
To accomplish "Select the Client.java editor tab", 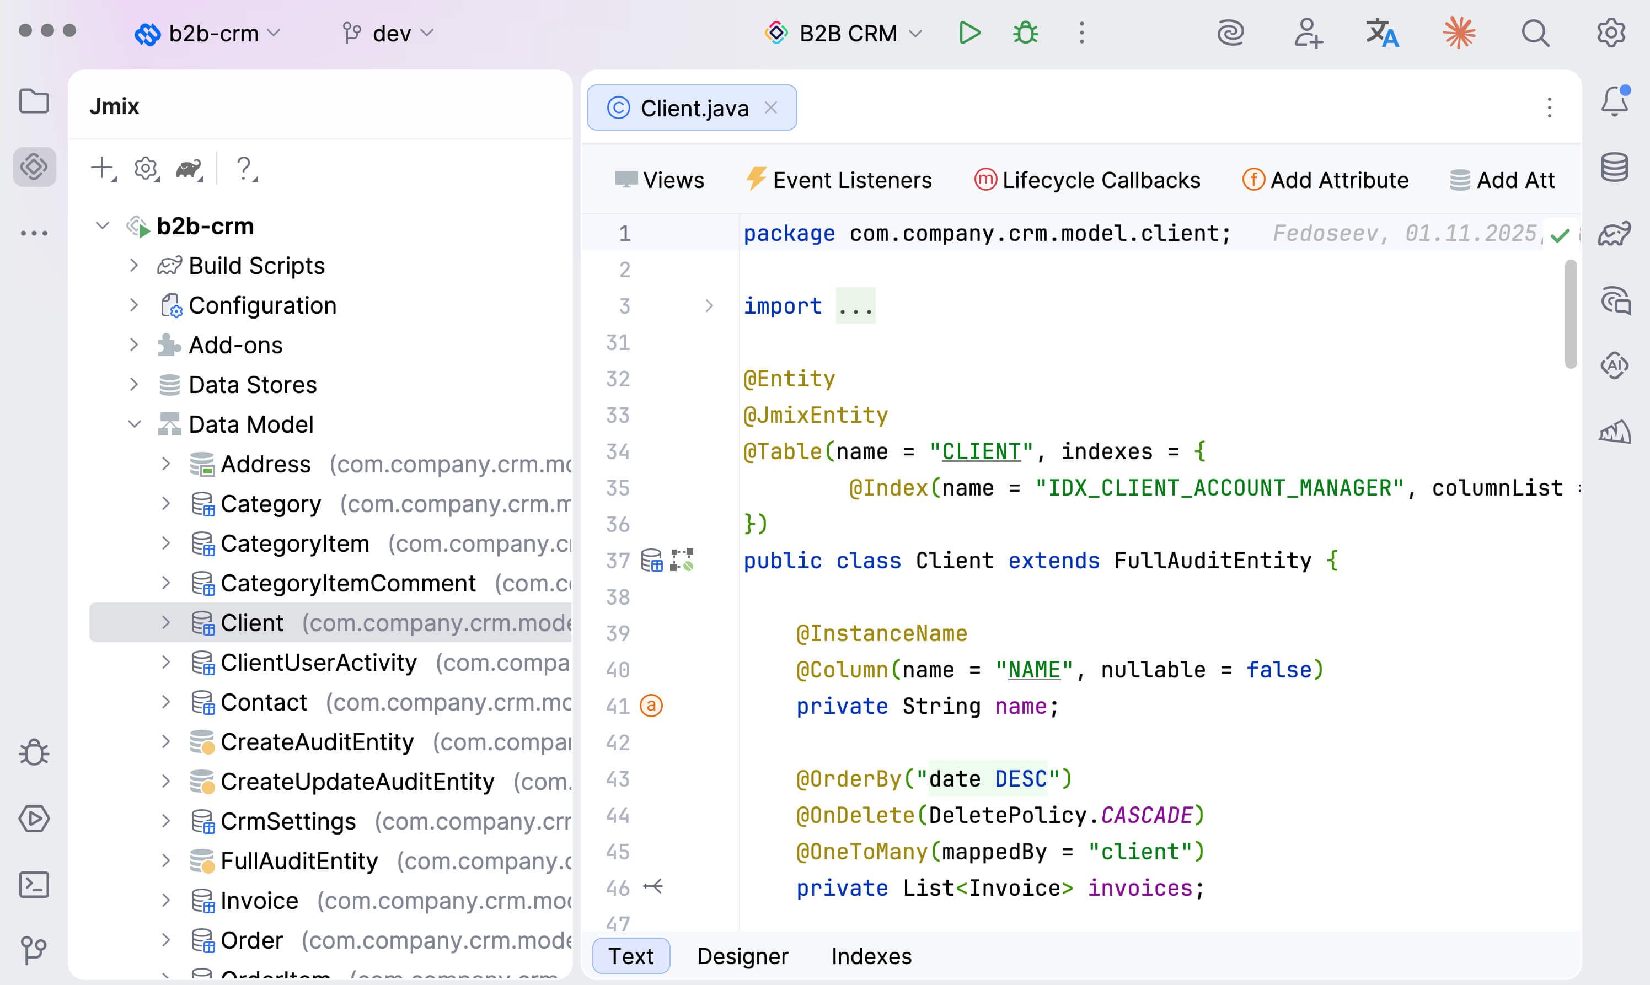I will click(692, 107).
